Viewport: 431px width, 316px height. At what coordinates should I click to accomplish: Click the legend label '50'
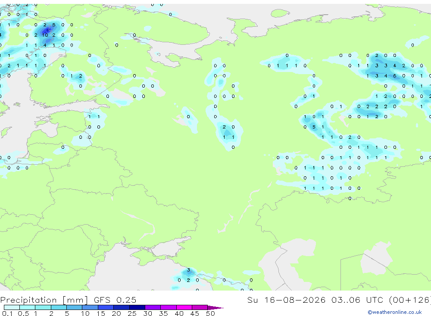(210, 313)
